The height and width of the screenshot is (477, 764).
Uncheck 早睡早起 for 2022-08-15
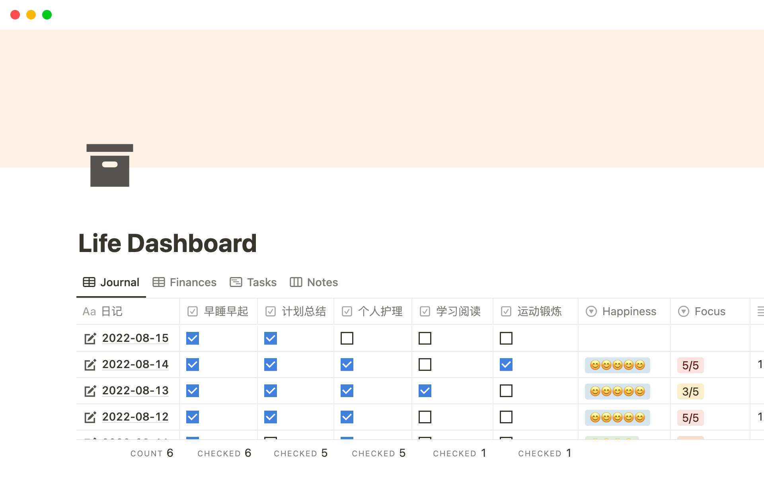pyautogui.click(x=192, y=338)
